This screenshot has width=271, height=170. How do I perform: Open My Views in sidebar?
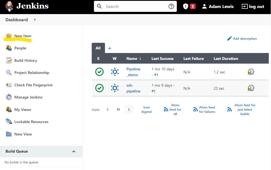(23, 110)
